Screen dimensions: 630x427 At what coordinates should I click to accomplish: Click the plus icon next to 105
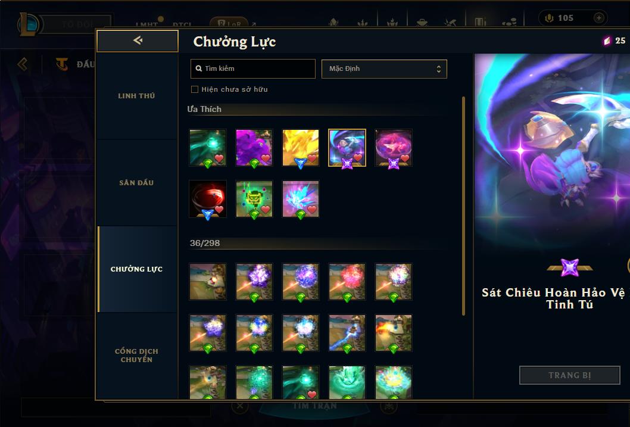[598, 18]
